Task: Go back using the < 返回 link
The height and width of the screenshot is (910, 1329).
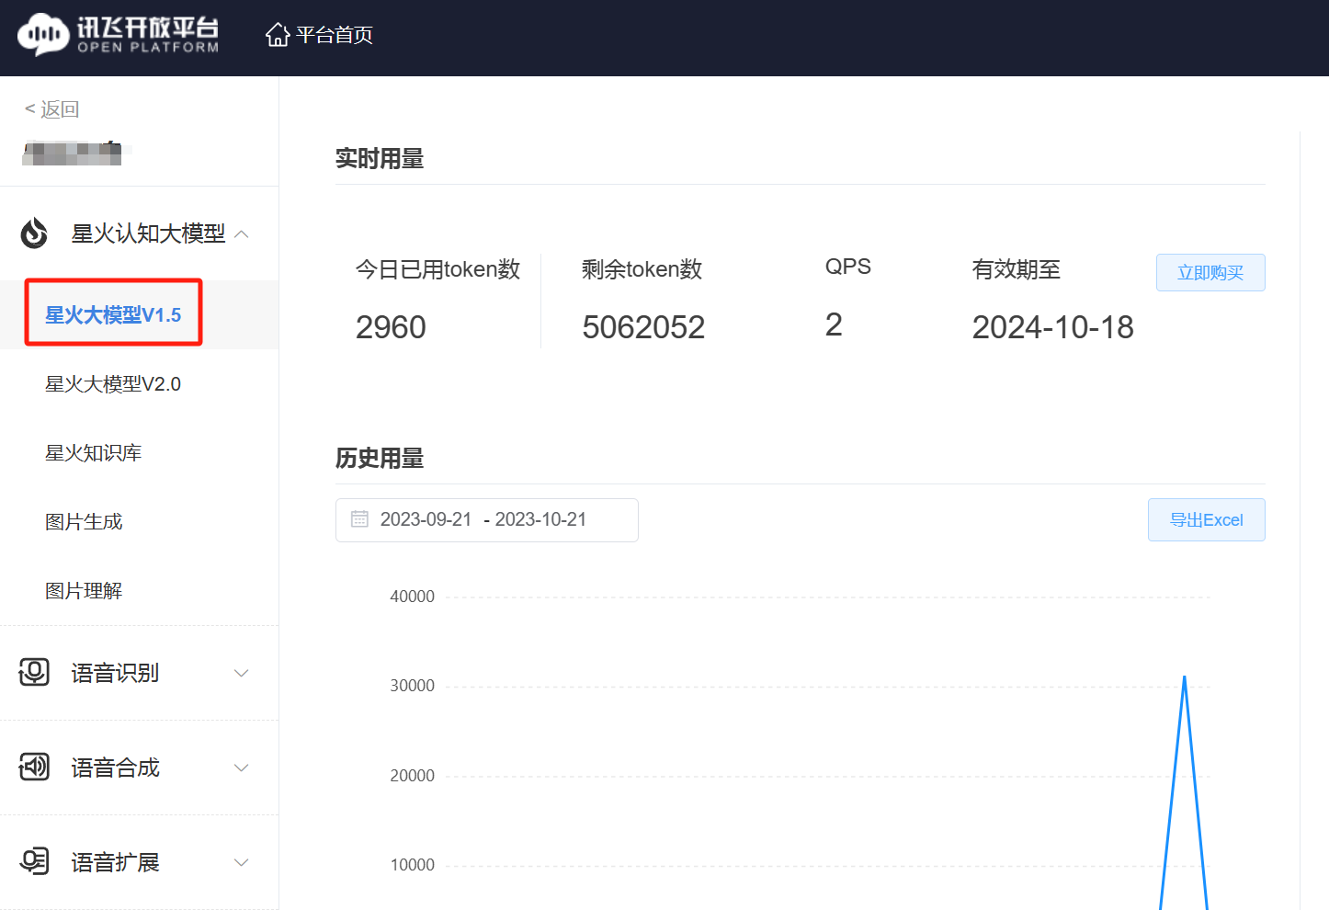Action: pos(52,109)
